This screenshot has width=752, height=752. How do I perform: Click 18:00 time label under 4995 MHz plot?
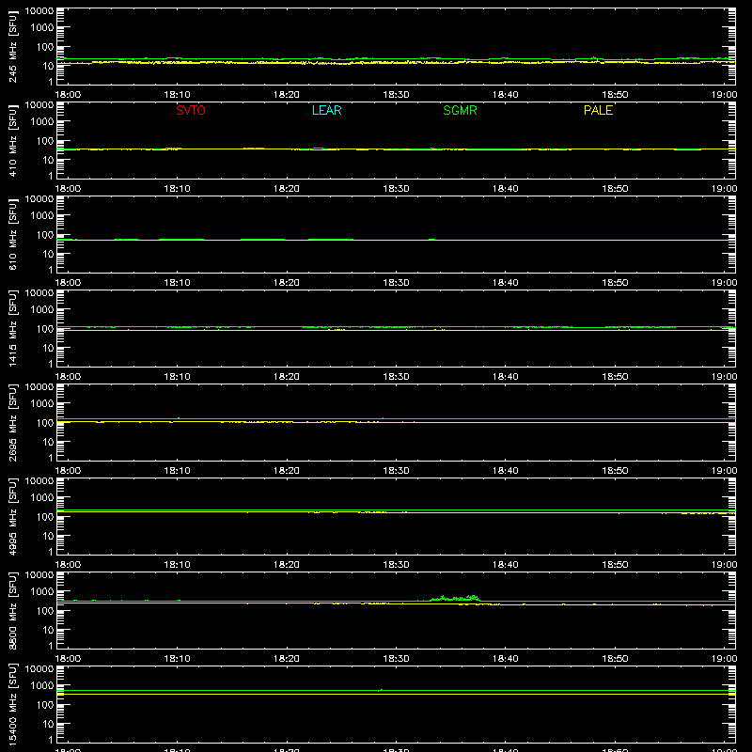[x=68, y=565]
